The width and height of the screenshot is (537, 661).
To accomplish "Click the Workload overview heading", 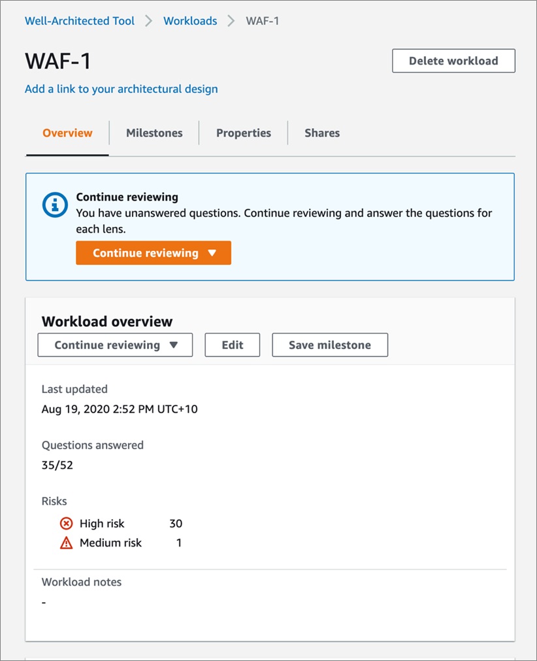I will click(107, 322).
